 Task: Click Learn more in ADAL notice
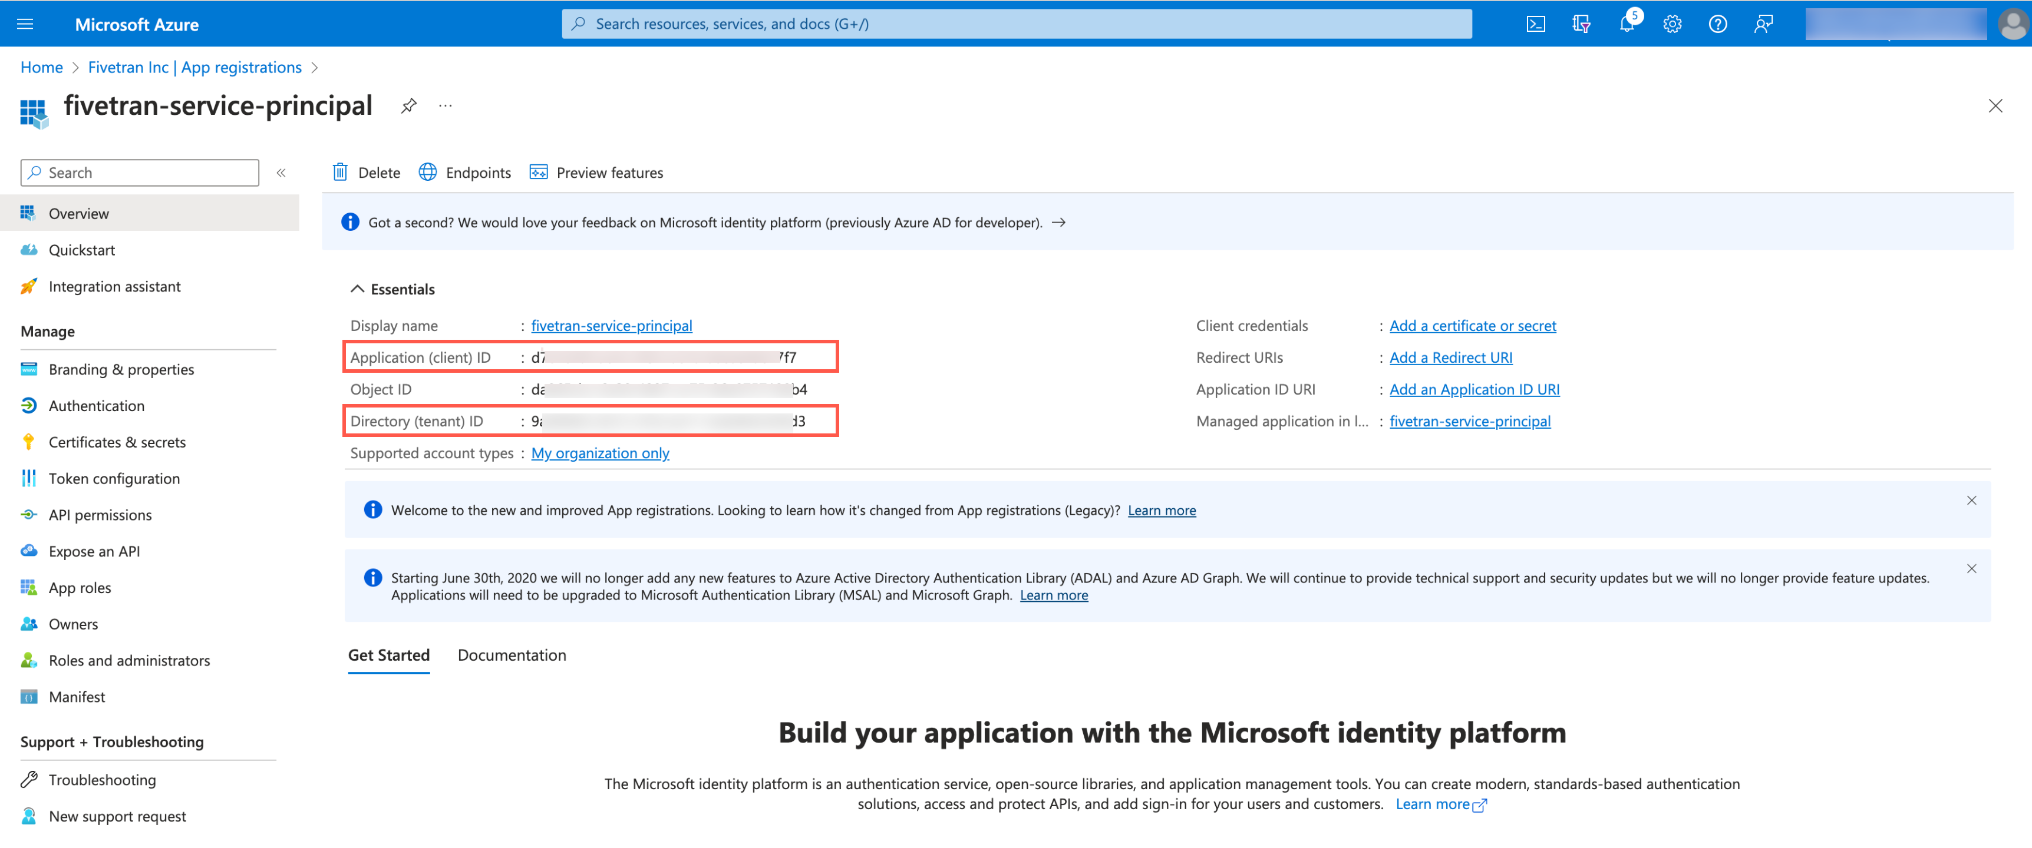[x=1054, y=596]
